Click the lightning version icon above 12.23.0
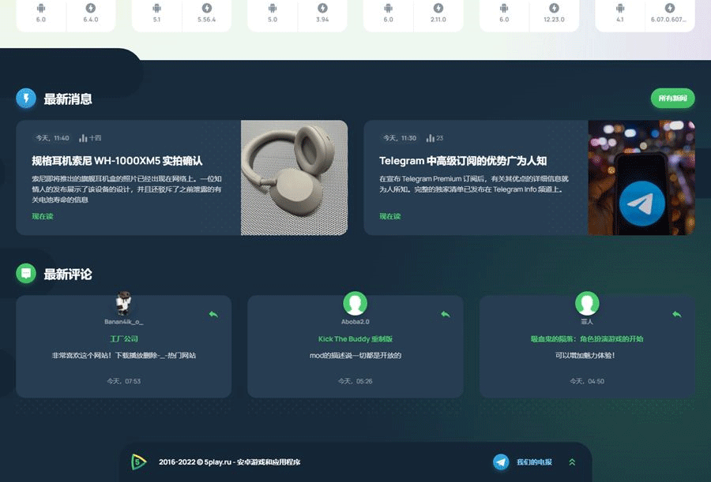This screenshot has width=711, height=482. (x=554, y=8)
